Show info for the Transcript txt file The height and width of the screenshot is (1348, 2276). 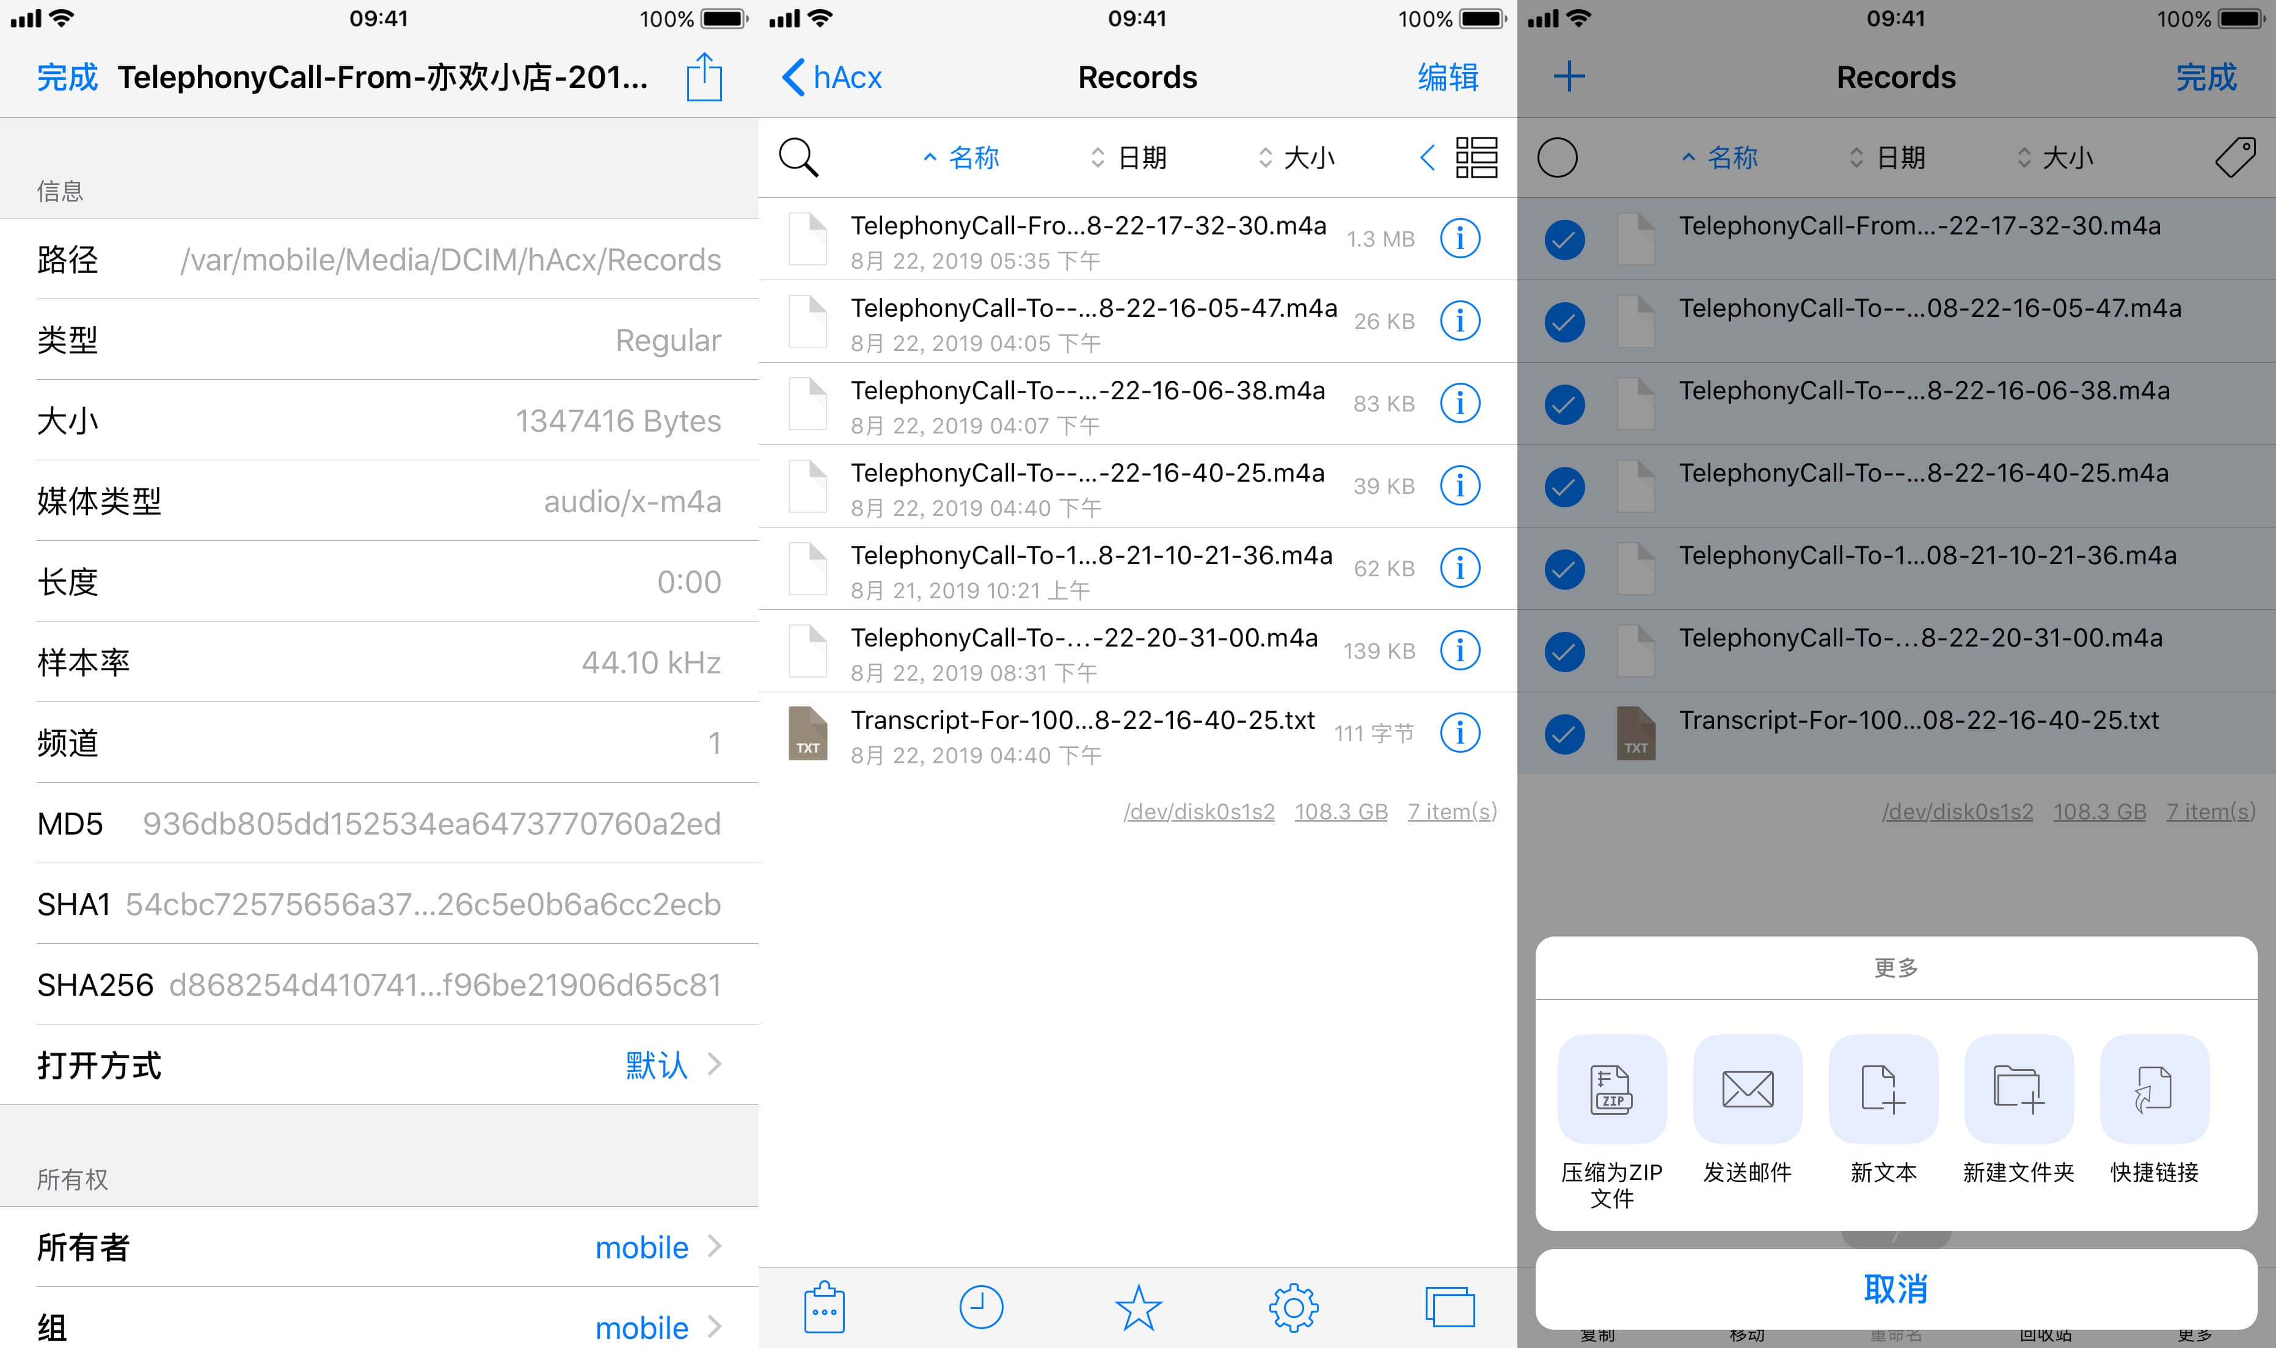coord(1459,732)
